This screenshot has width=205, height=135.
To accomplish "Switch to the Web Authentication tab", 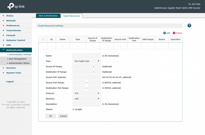I will (48, 16).
